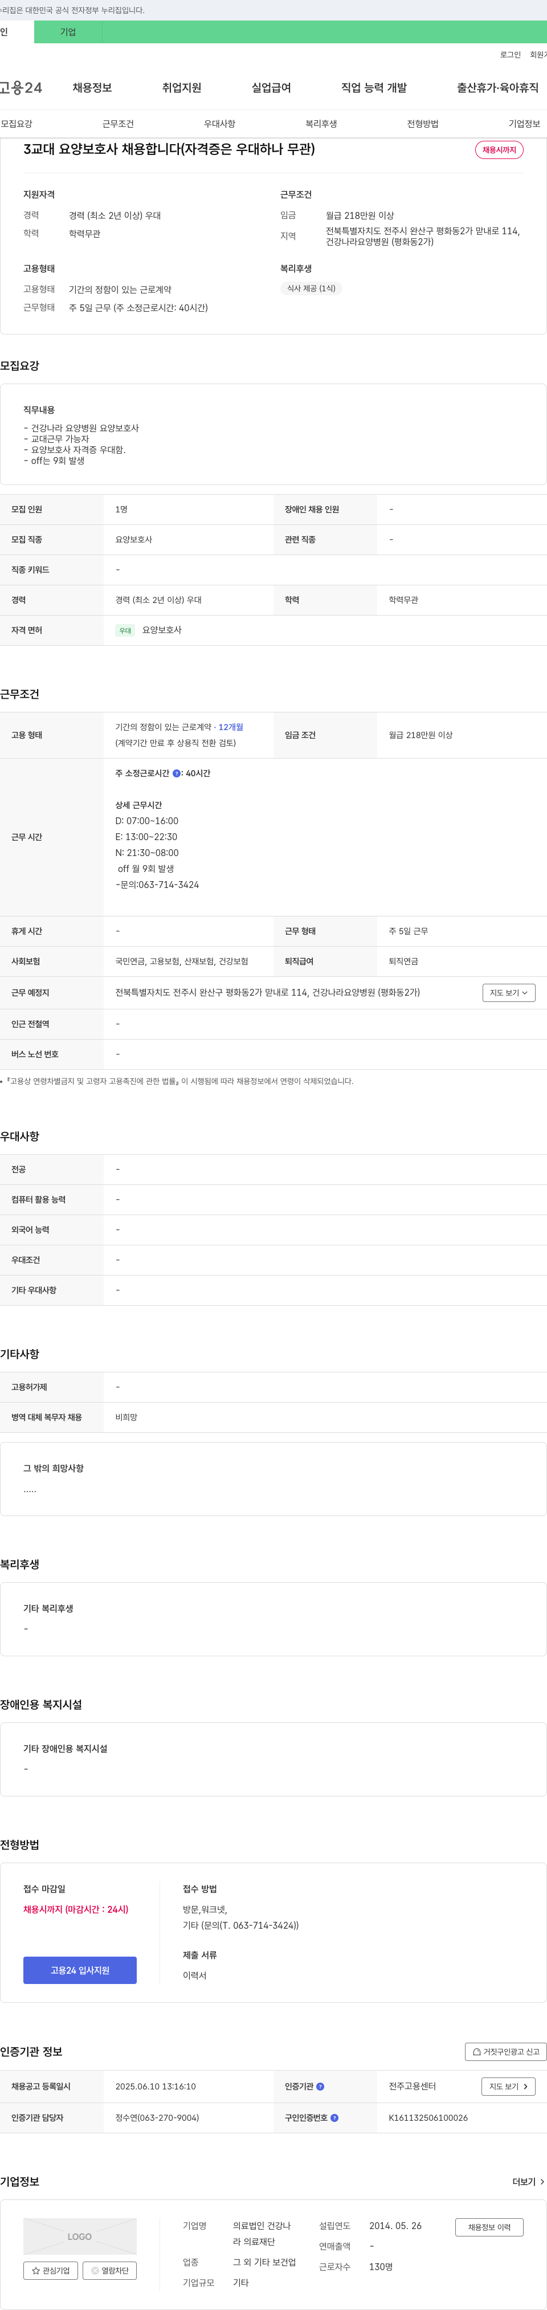This screenshot has width=547, height=2310.
Task: Block viewing with 열람차단 button
Action: pyautogui.click(x=109, y=2271)
